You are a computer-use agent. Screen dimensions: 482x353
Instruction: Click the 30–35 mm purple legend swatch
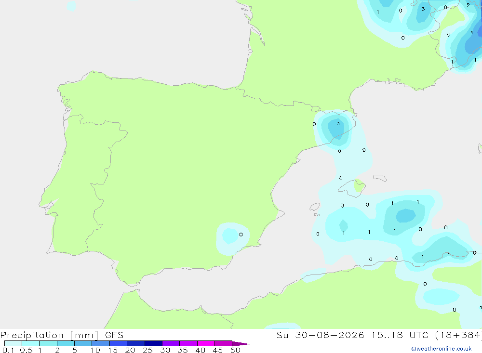click(171, 343)
